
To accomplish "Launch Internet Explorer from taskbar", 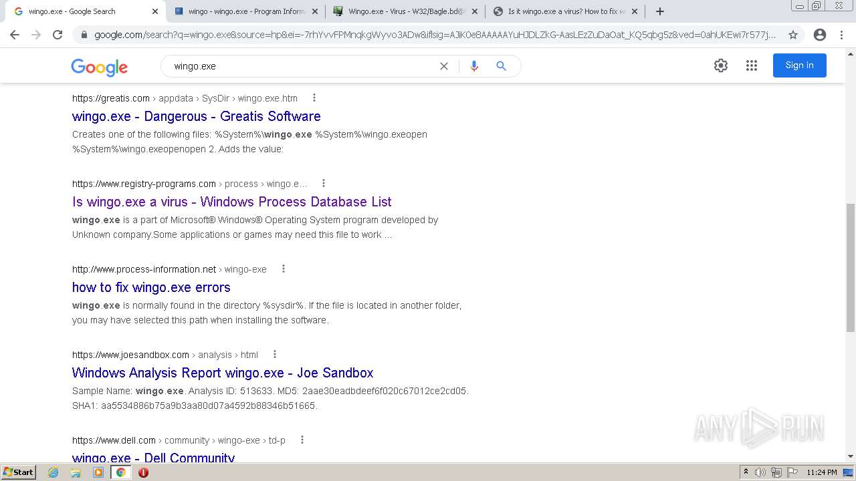I will point(53,472).
